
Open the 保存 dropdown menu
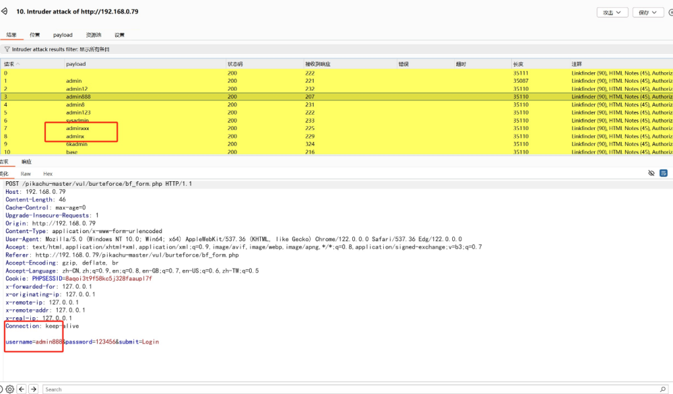click(648, 12)
